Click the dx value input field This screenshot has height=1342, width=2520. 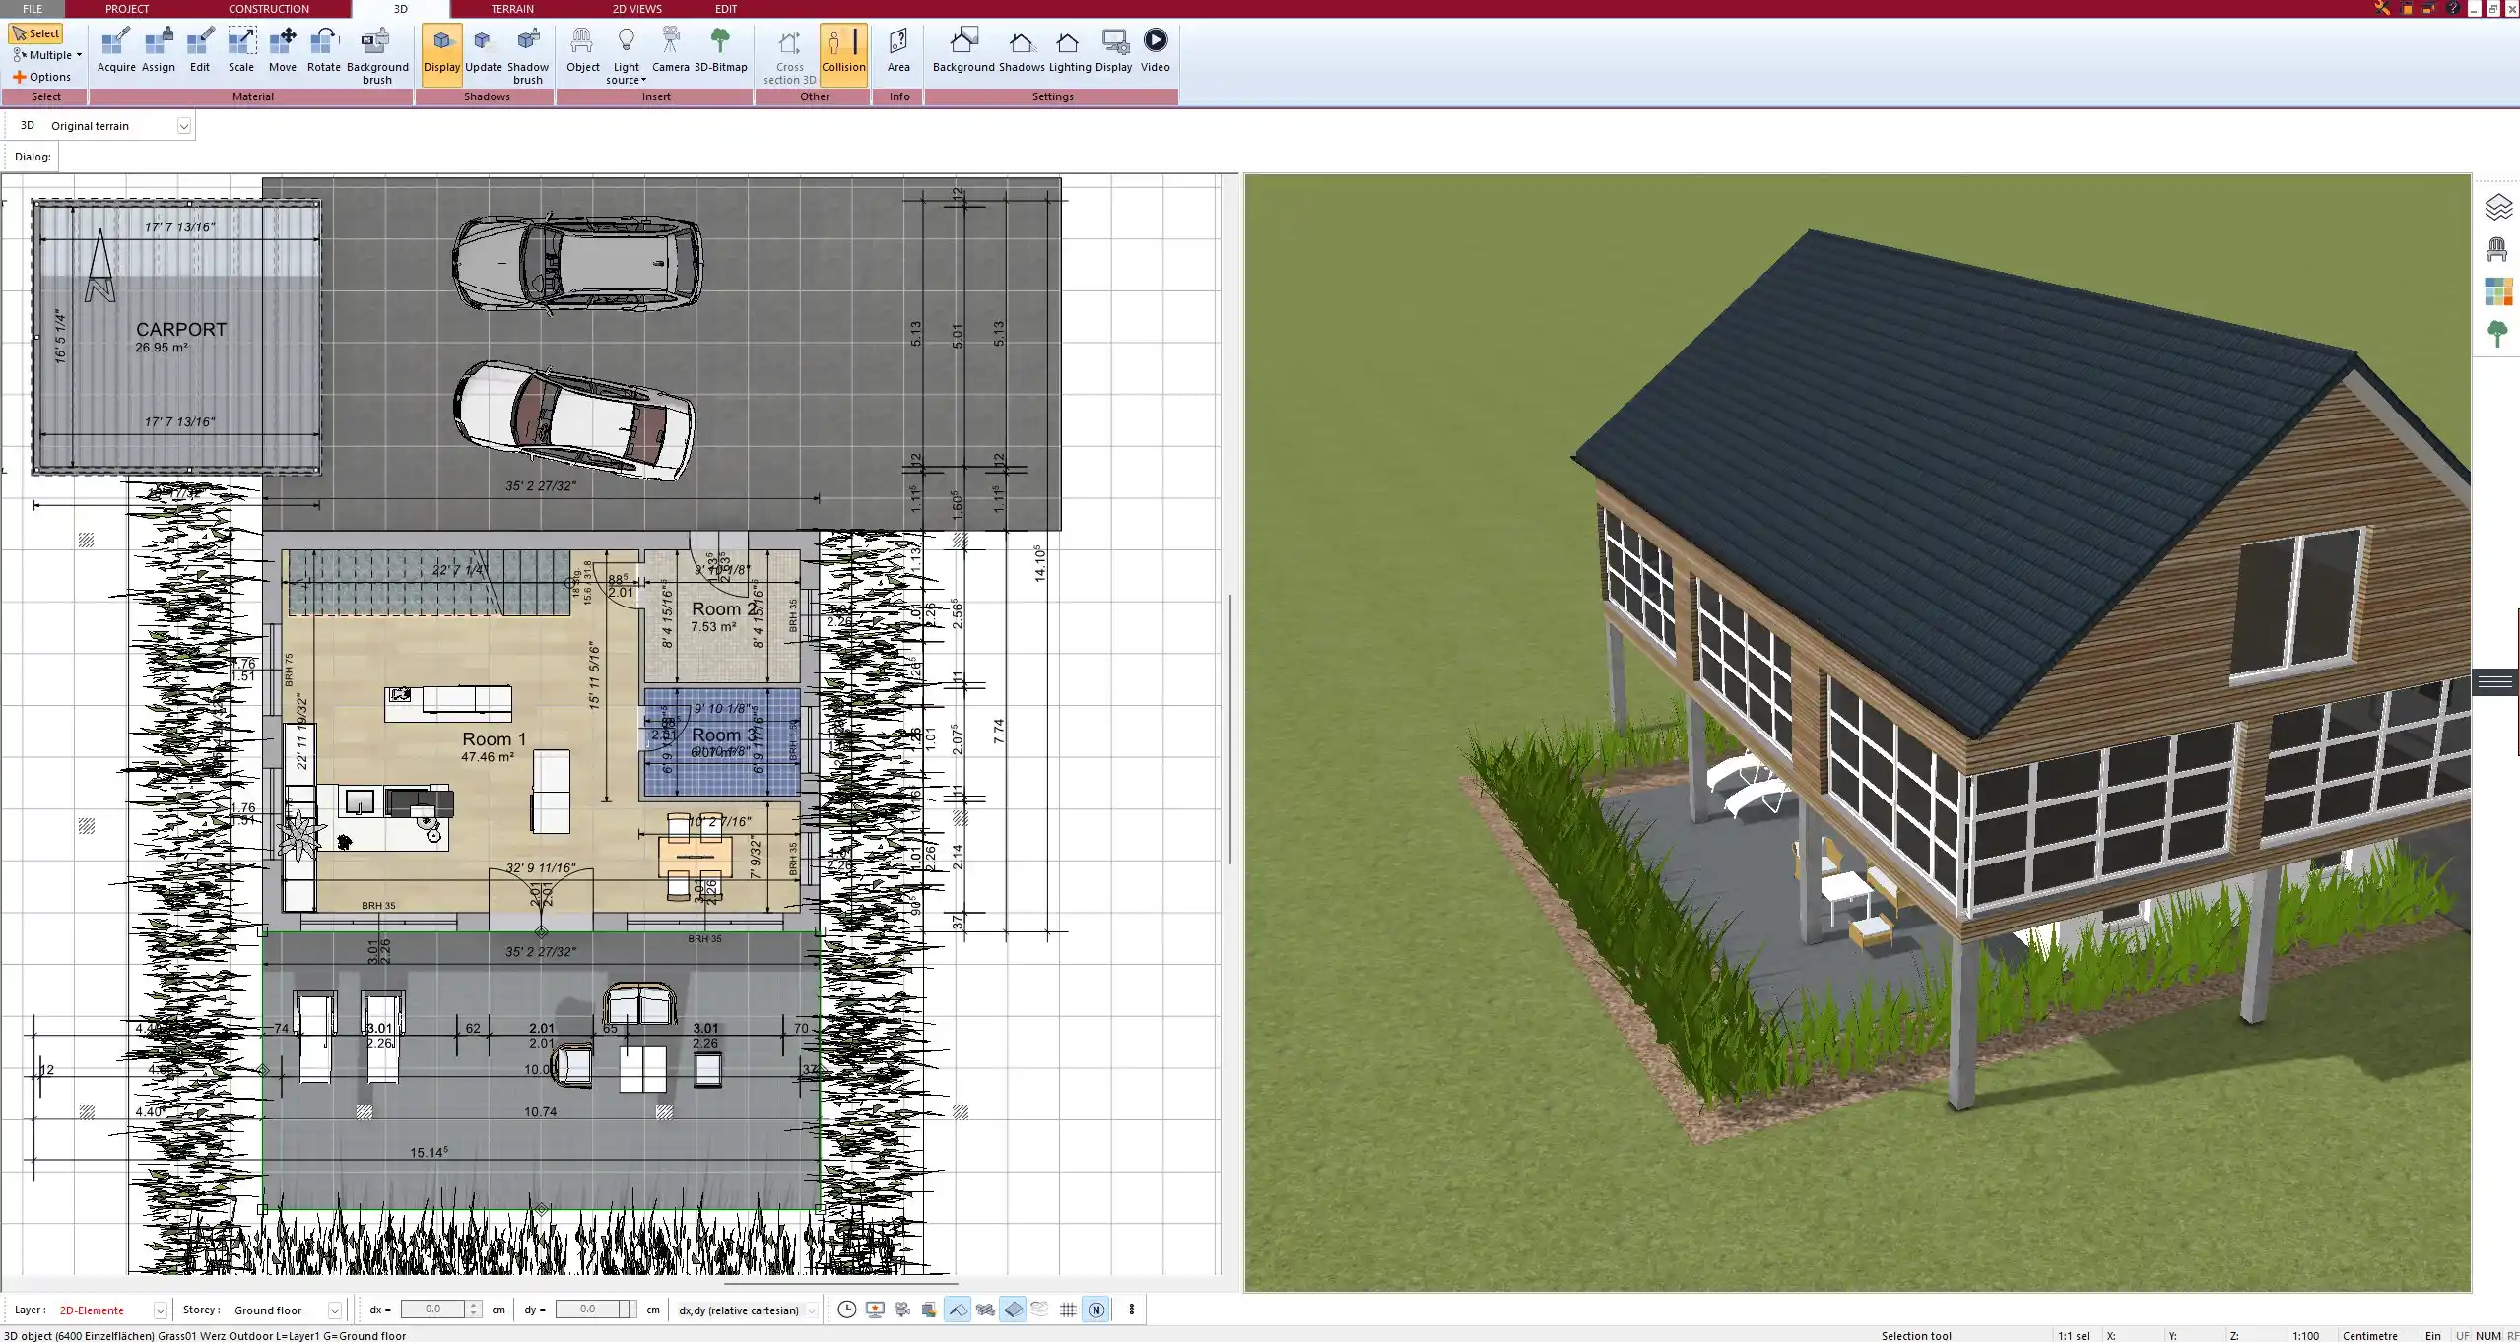point(433,1310)
